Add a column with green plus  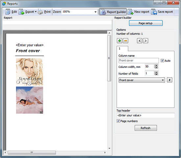tap(119, 41)
